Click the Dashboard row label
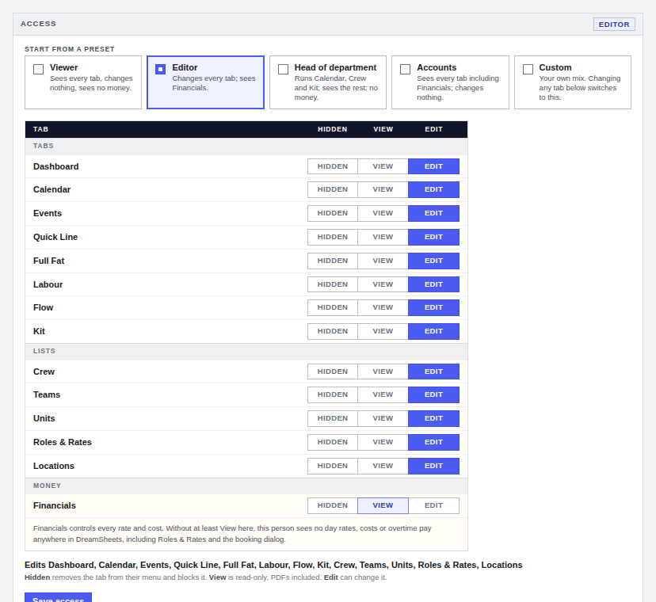Viewport: 656px width, 602px height. [x=56, y=166]
